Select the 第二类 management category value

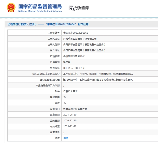(67, 62)
